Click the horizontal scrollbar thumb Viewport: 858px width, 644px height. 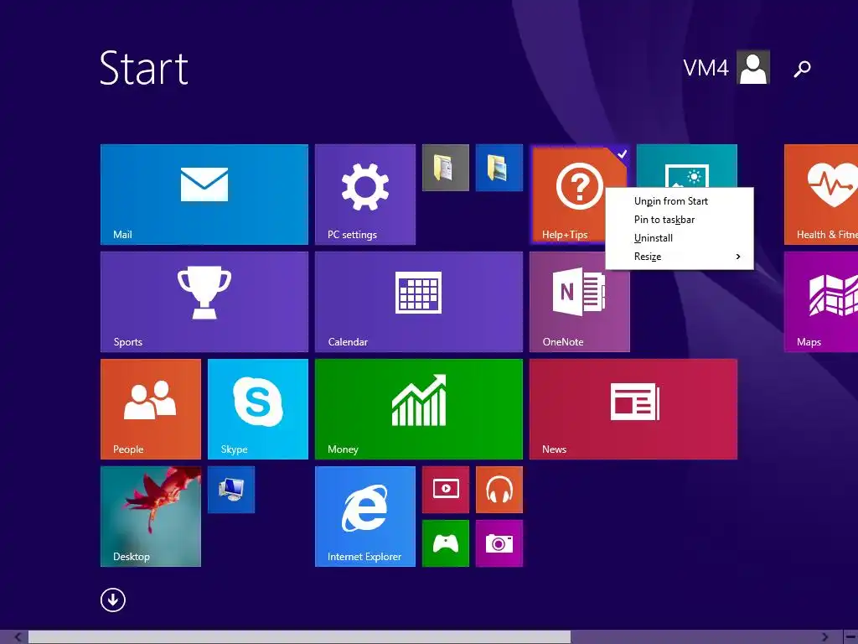point(299,637)
